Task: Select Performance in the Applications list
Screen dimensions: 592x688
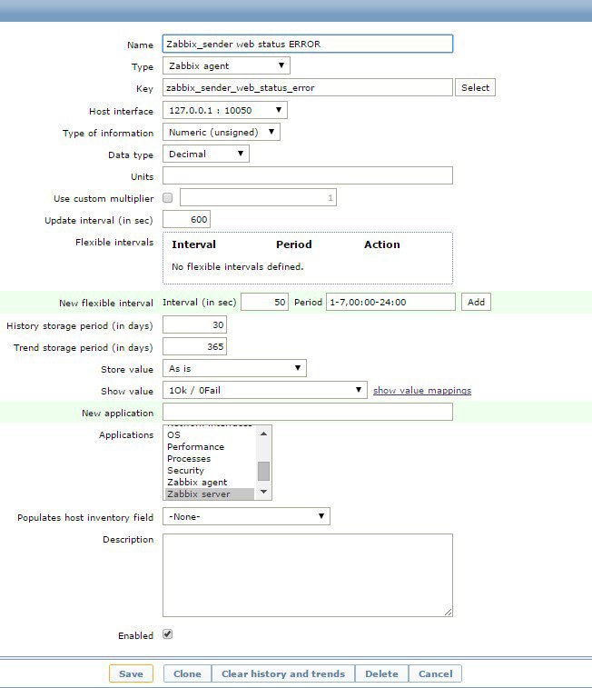Action: tap(210, 446)
